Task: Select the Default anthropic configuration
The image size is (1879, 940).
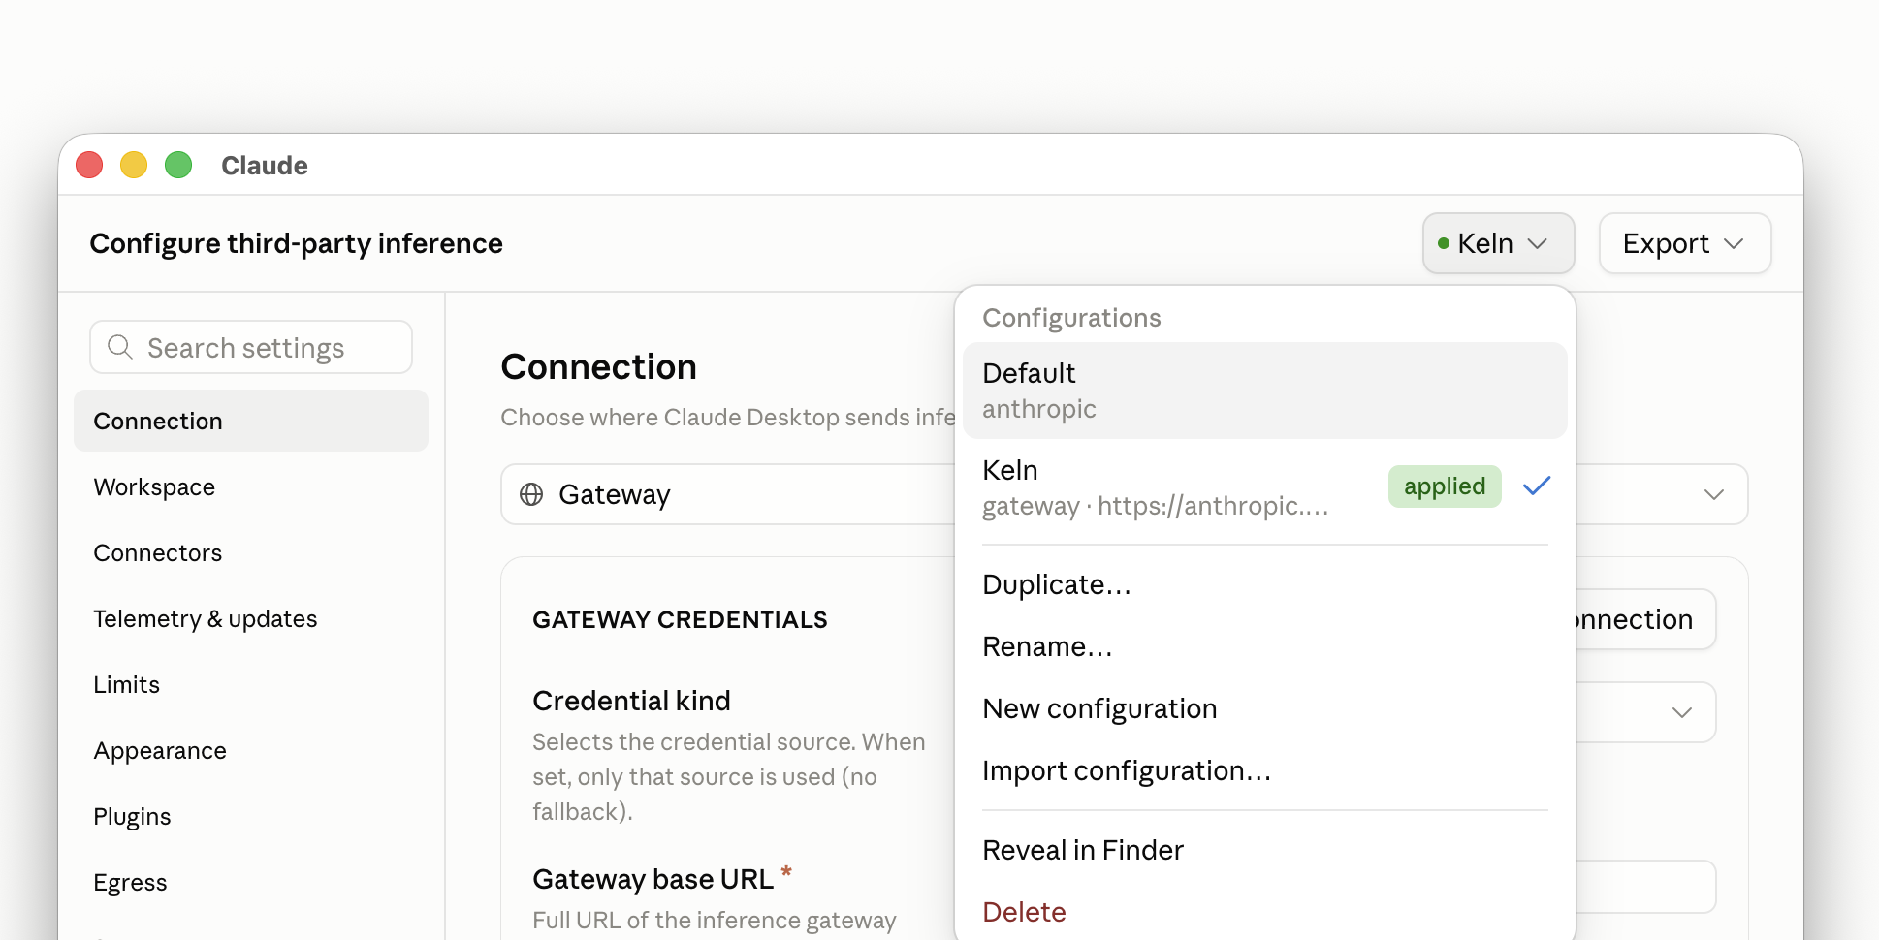Action: (x=1265, y=391)
